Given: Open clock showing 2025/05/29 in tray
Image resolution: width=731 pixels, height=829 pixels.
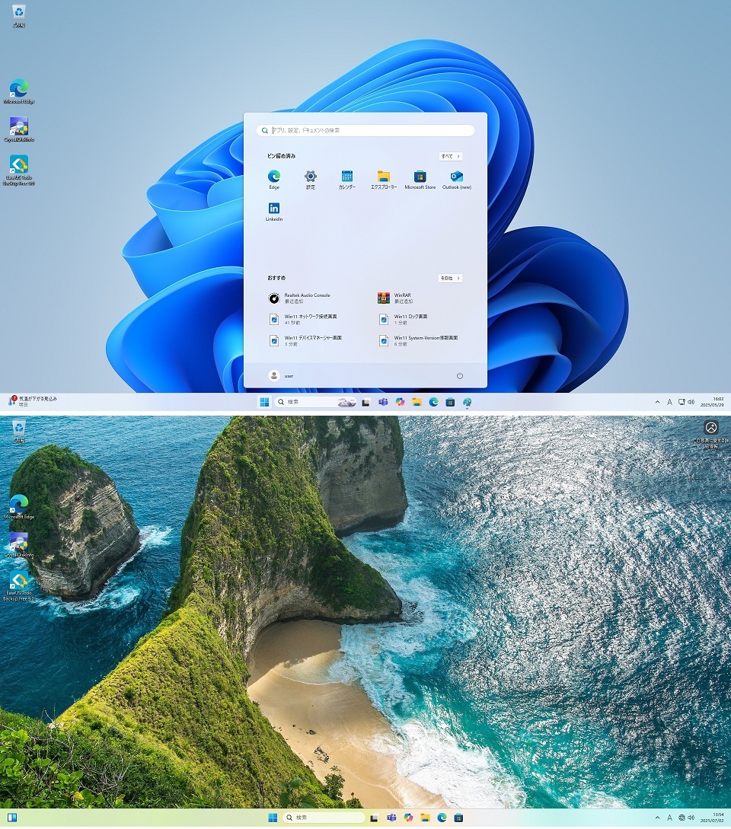Looking at the screenshot, I should 712,402.
